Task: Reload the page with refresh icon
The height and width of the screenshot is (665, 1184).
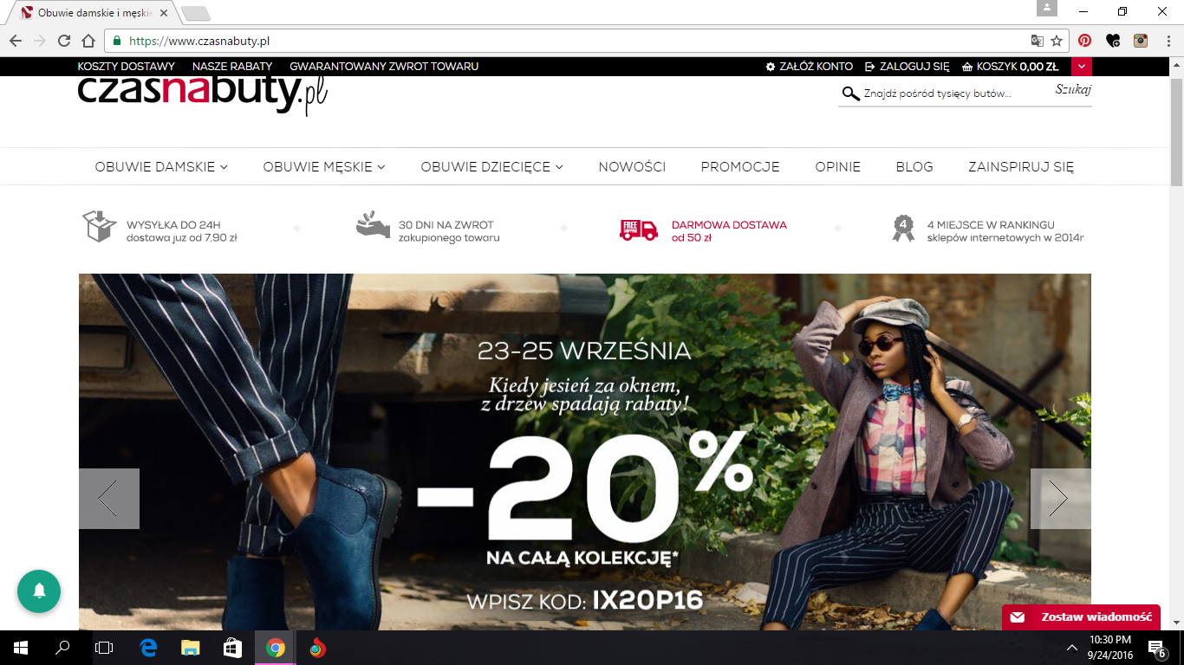Action: (64, 41)
